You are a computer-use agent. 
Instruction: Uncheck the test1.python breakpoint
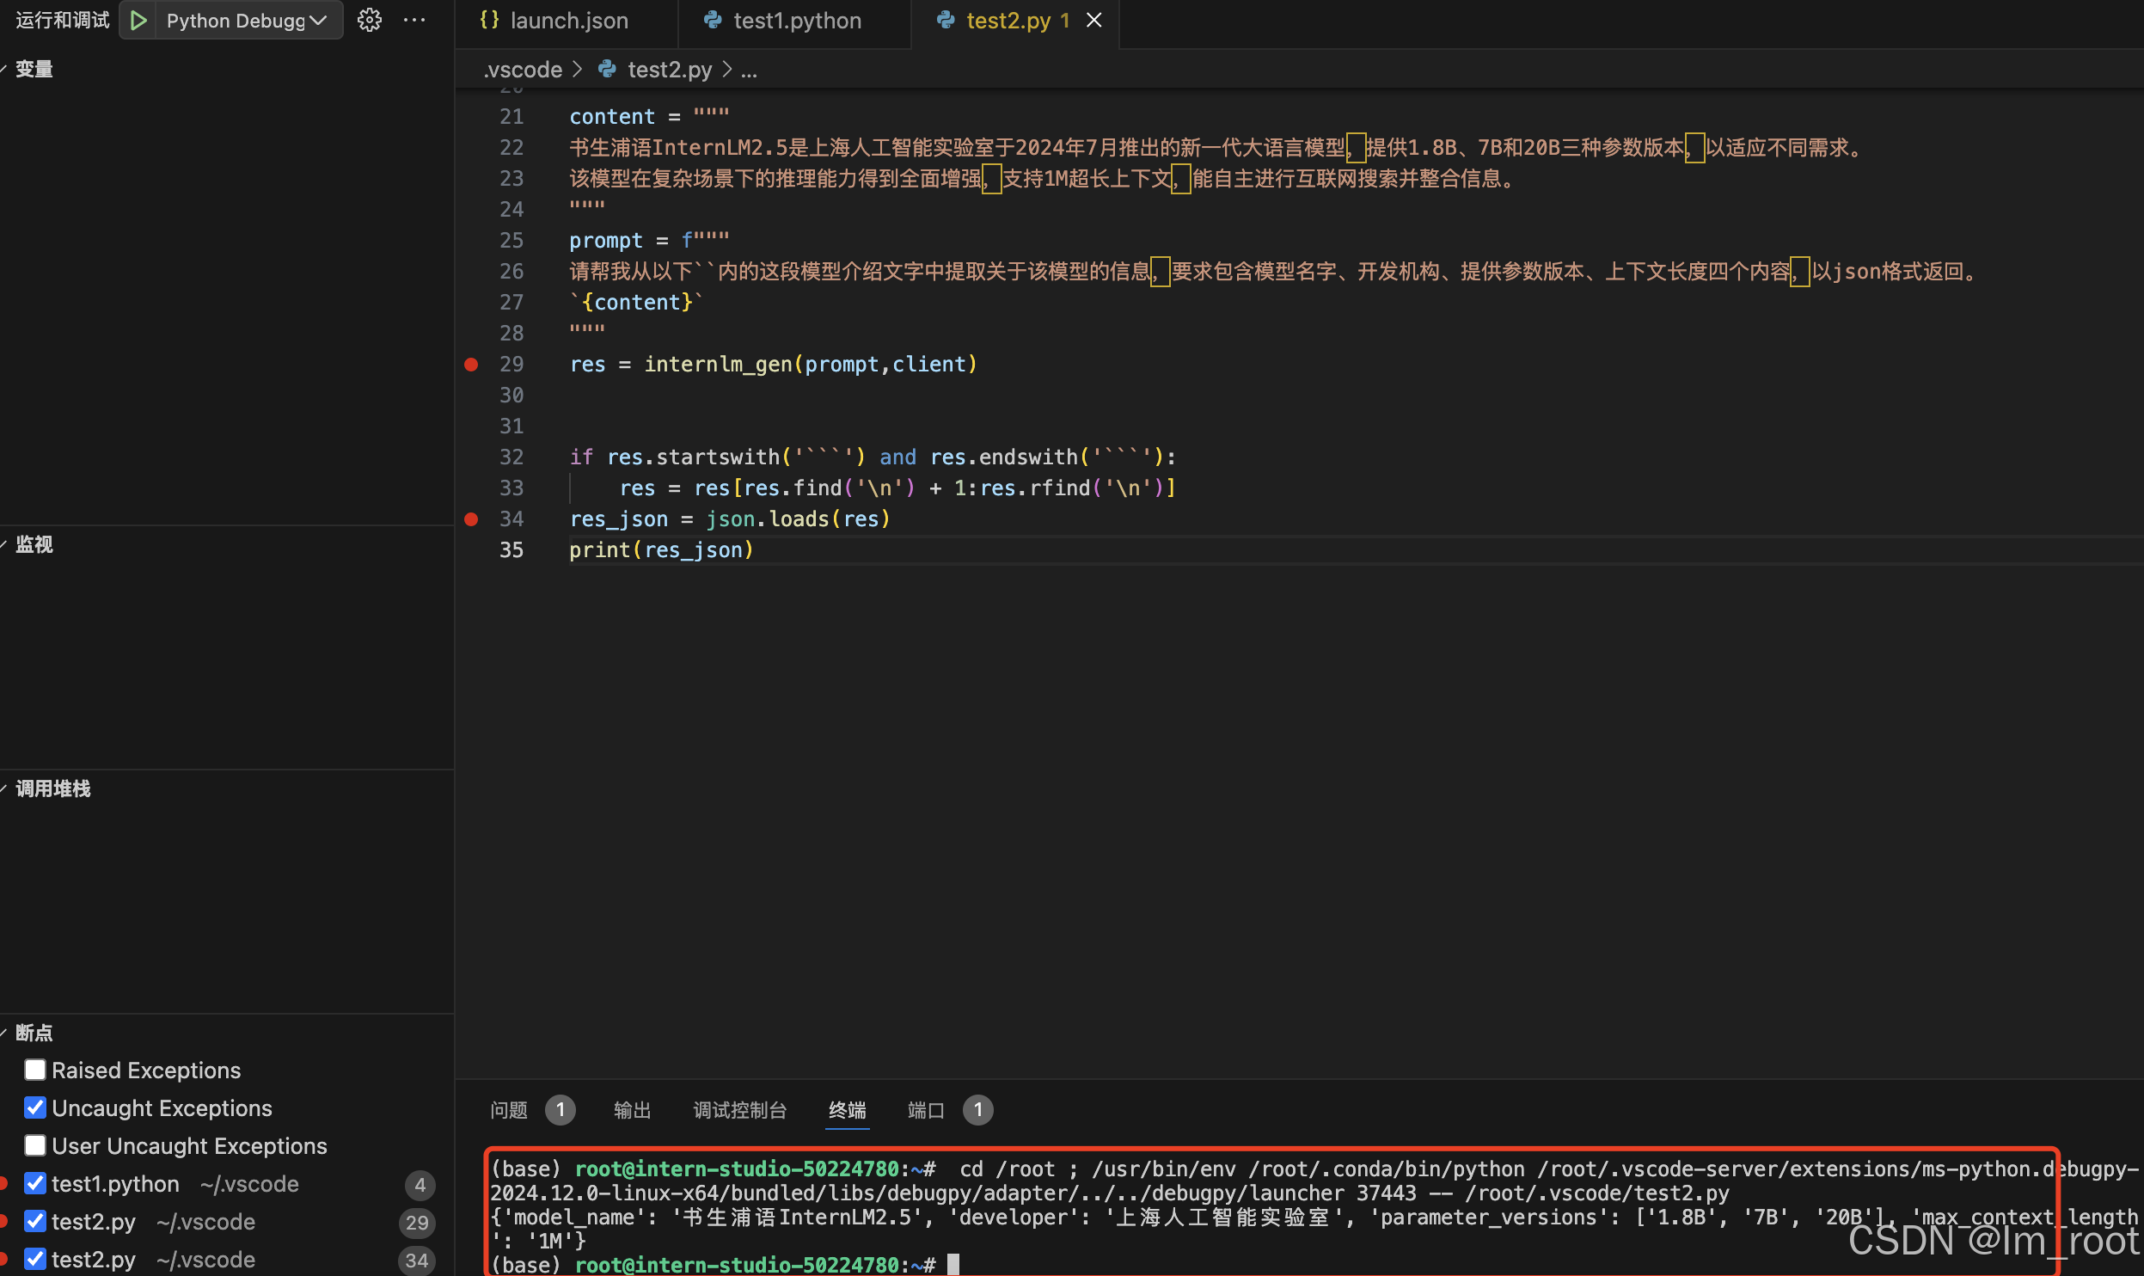tap(35, 1183)
